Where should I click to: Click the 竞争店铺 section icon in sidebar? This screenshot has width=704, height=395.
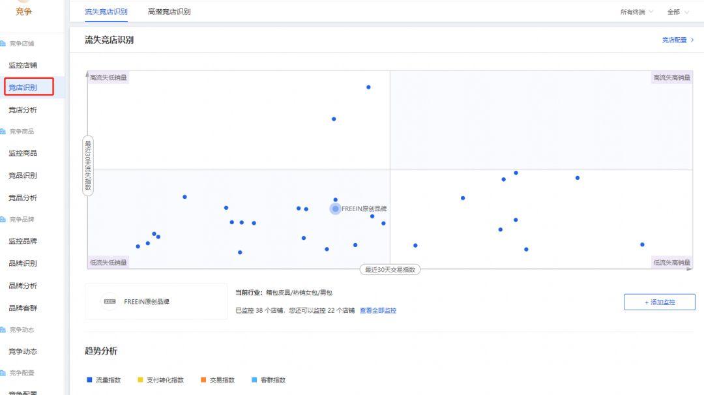tap(3, 44)
